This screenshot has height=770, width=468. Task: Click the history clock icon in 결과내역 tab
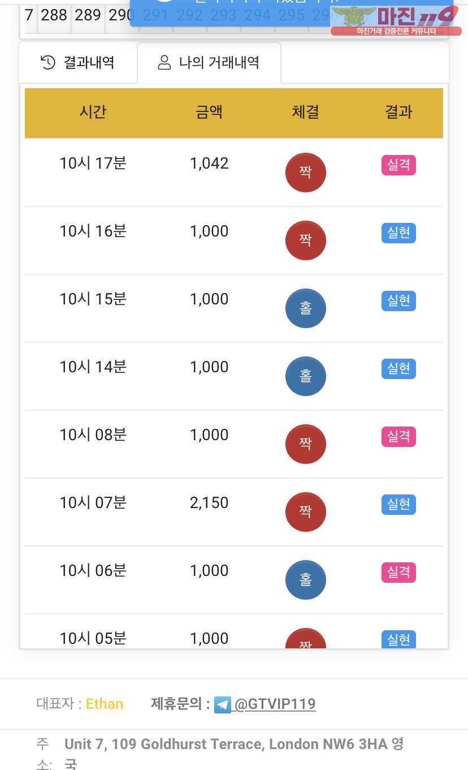[x=49, y=62]
